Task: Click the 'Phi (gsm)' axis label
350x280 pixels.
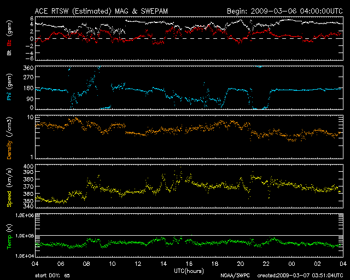Action: pos(9,87)
